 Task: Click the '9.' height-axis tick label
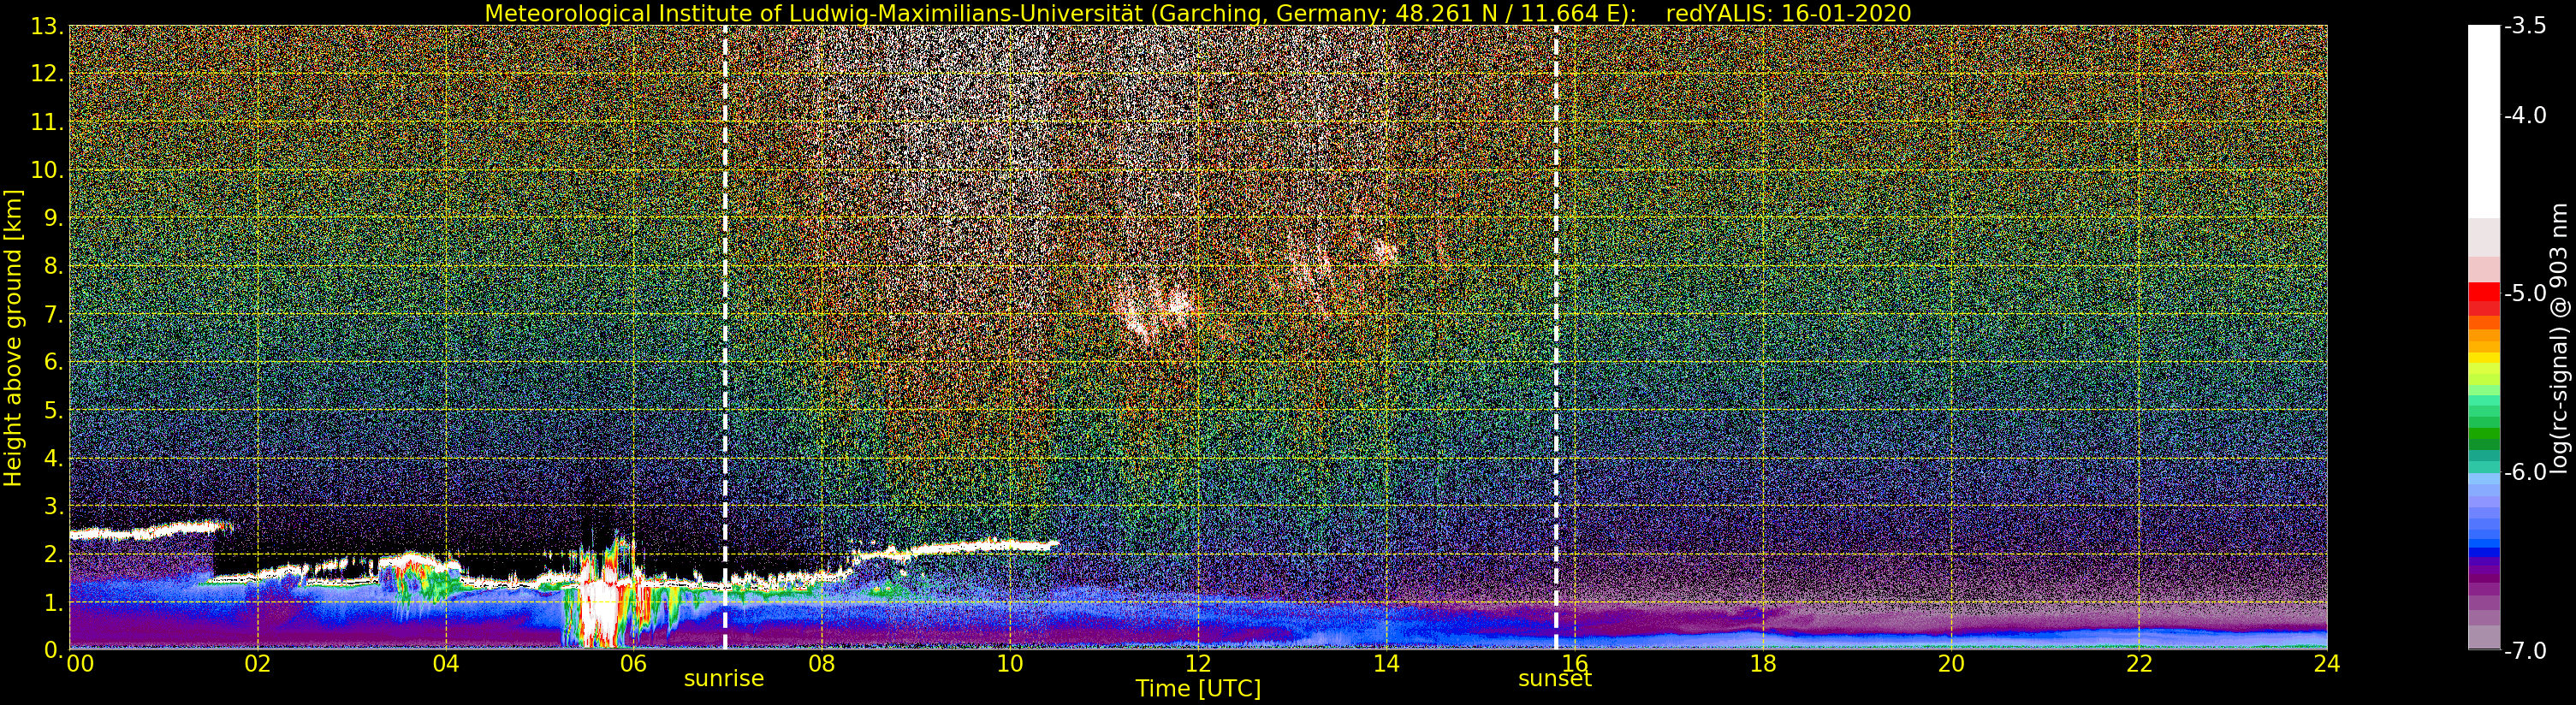[54, 218]
